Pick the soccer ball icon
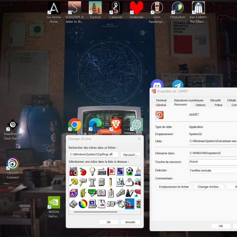 [129, 171]
